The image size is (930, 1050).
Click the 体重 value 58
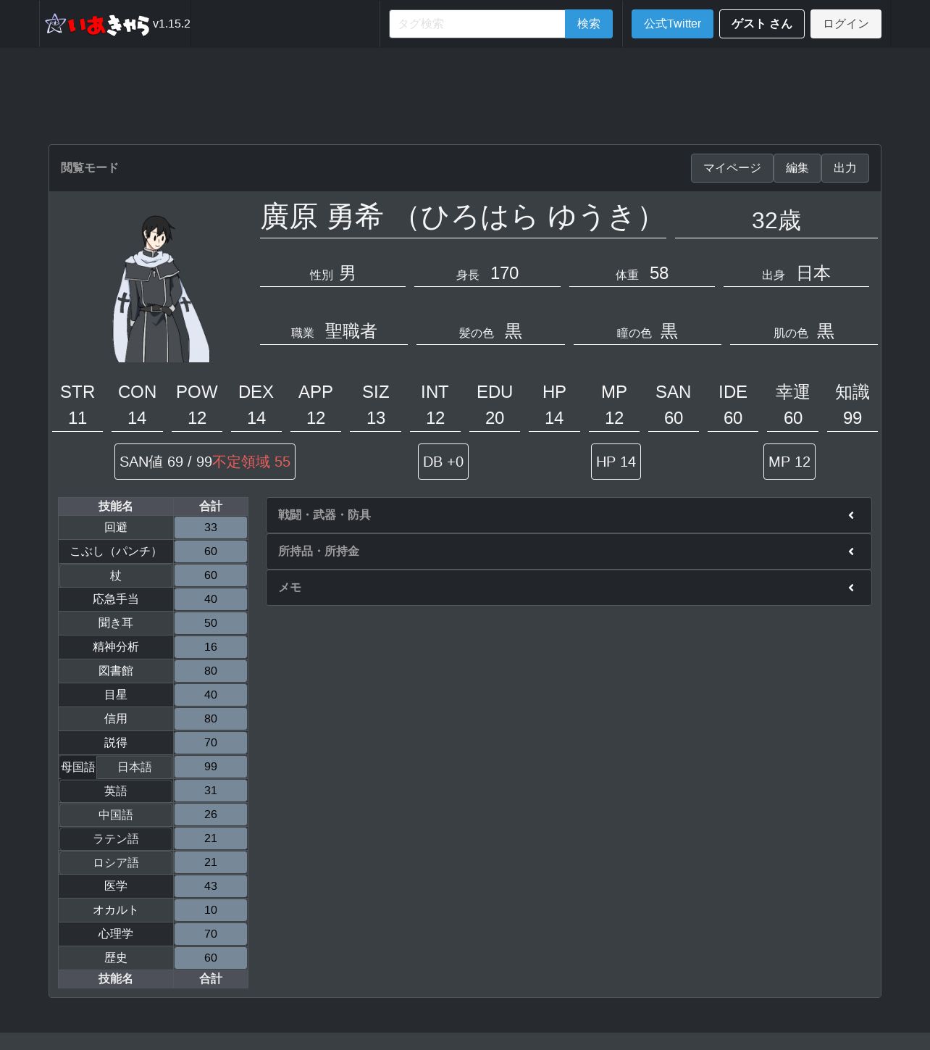(659, 273)
